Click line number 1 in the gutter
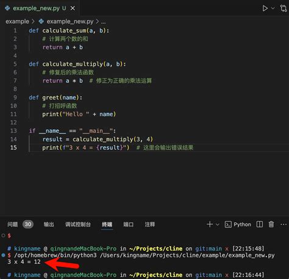The height and width of the screenshot is (279, 289). tap(15, 30)
